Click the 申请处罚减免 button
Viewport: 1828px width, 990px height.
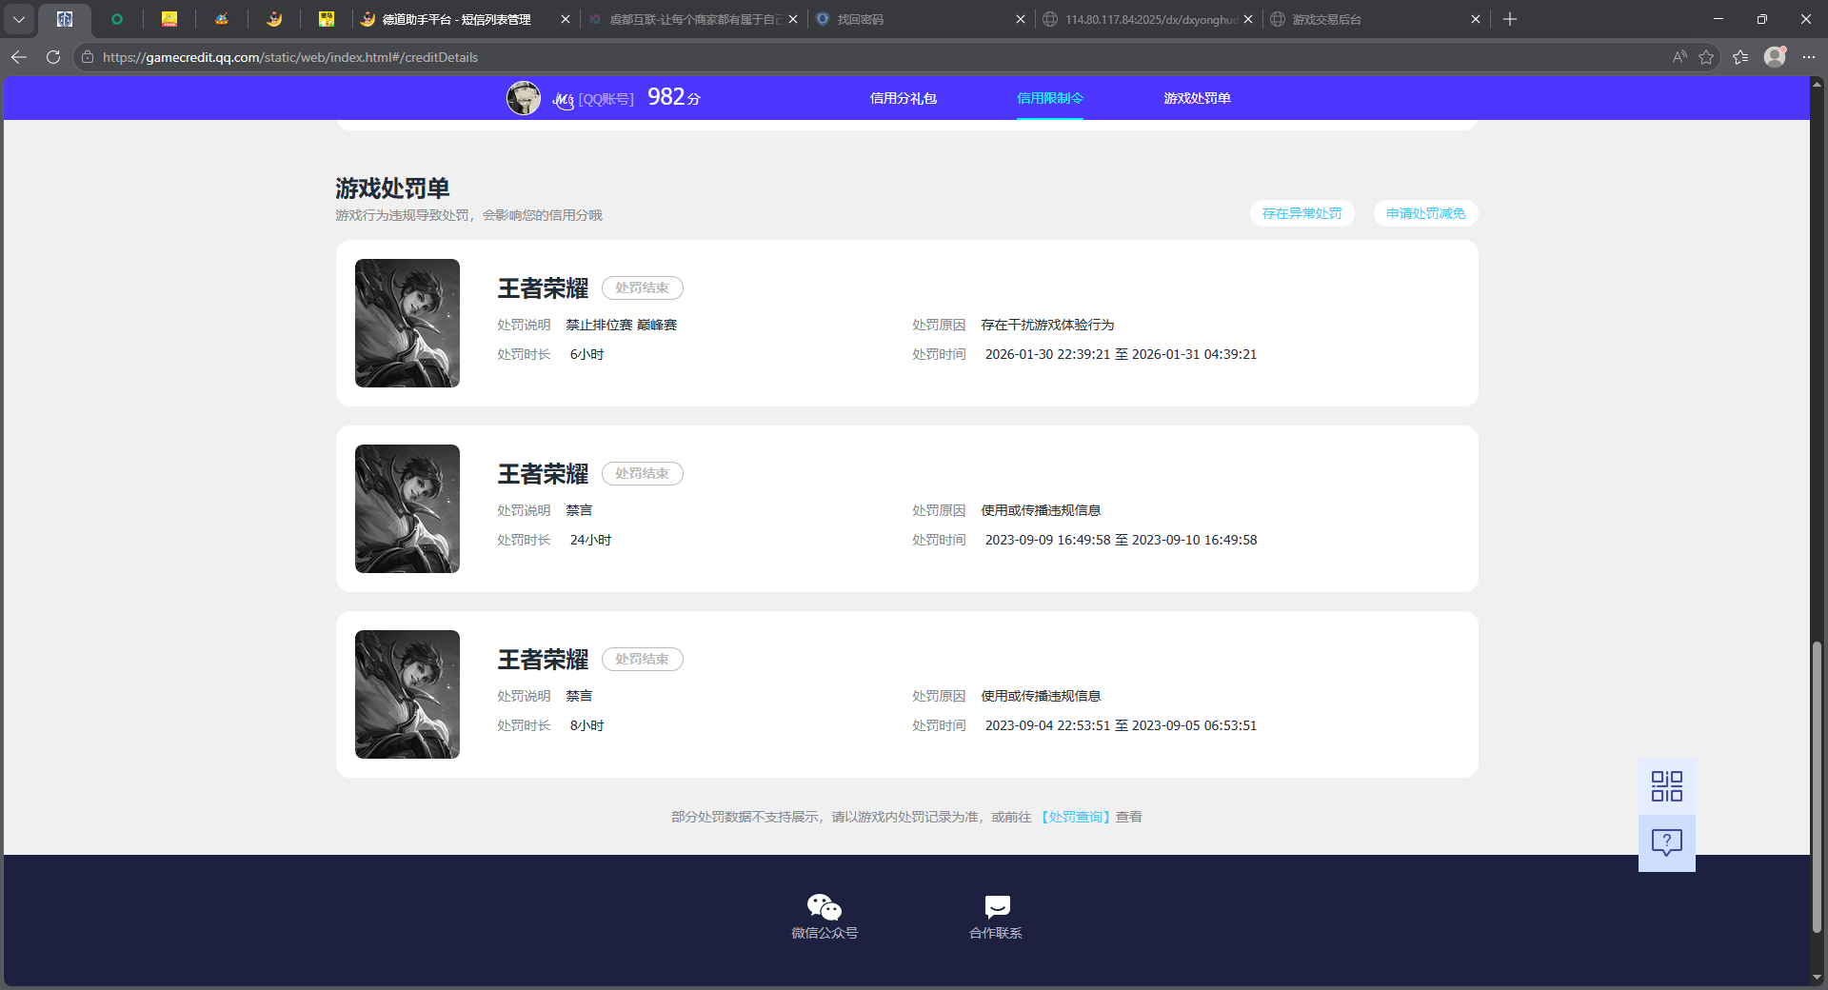click(1425, 213)
